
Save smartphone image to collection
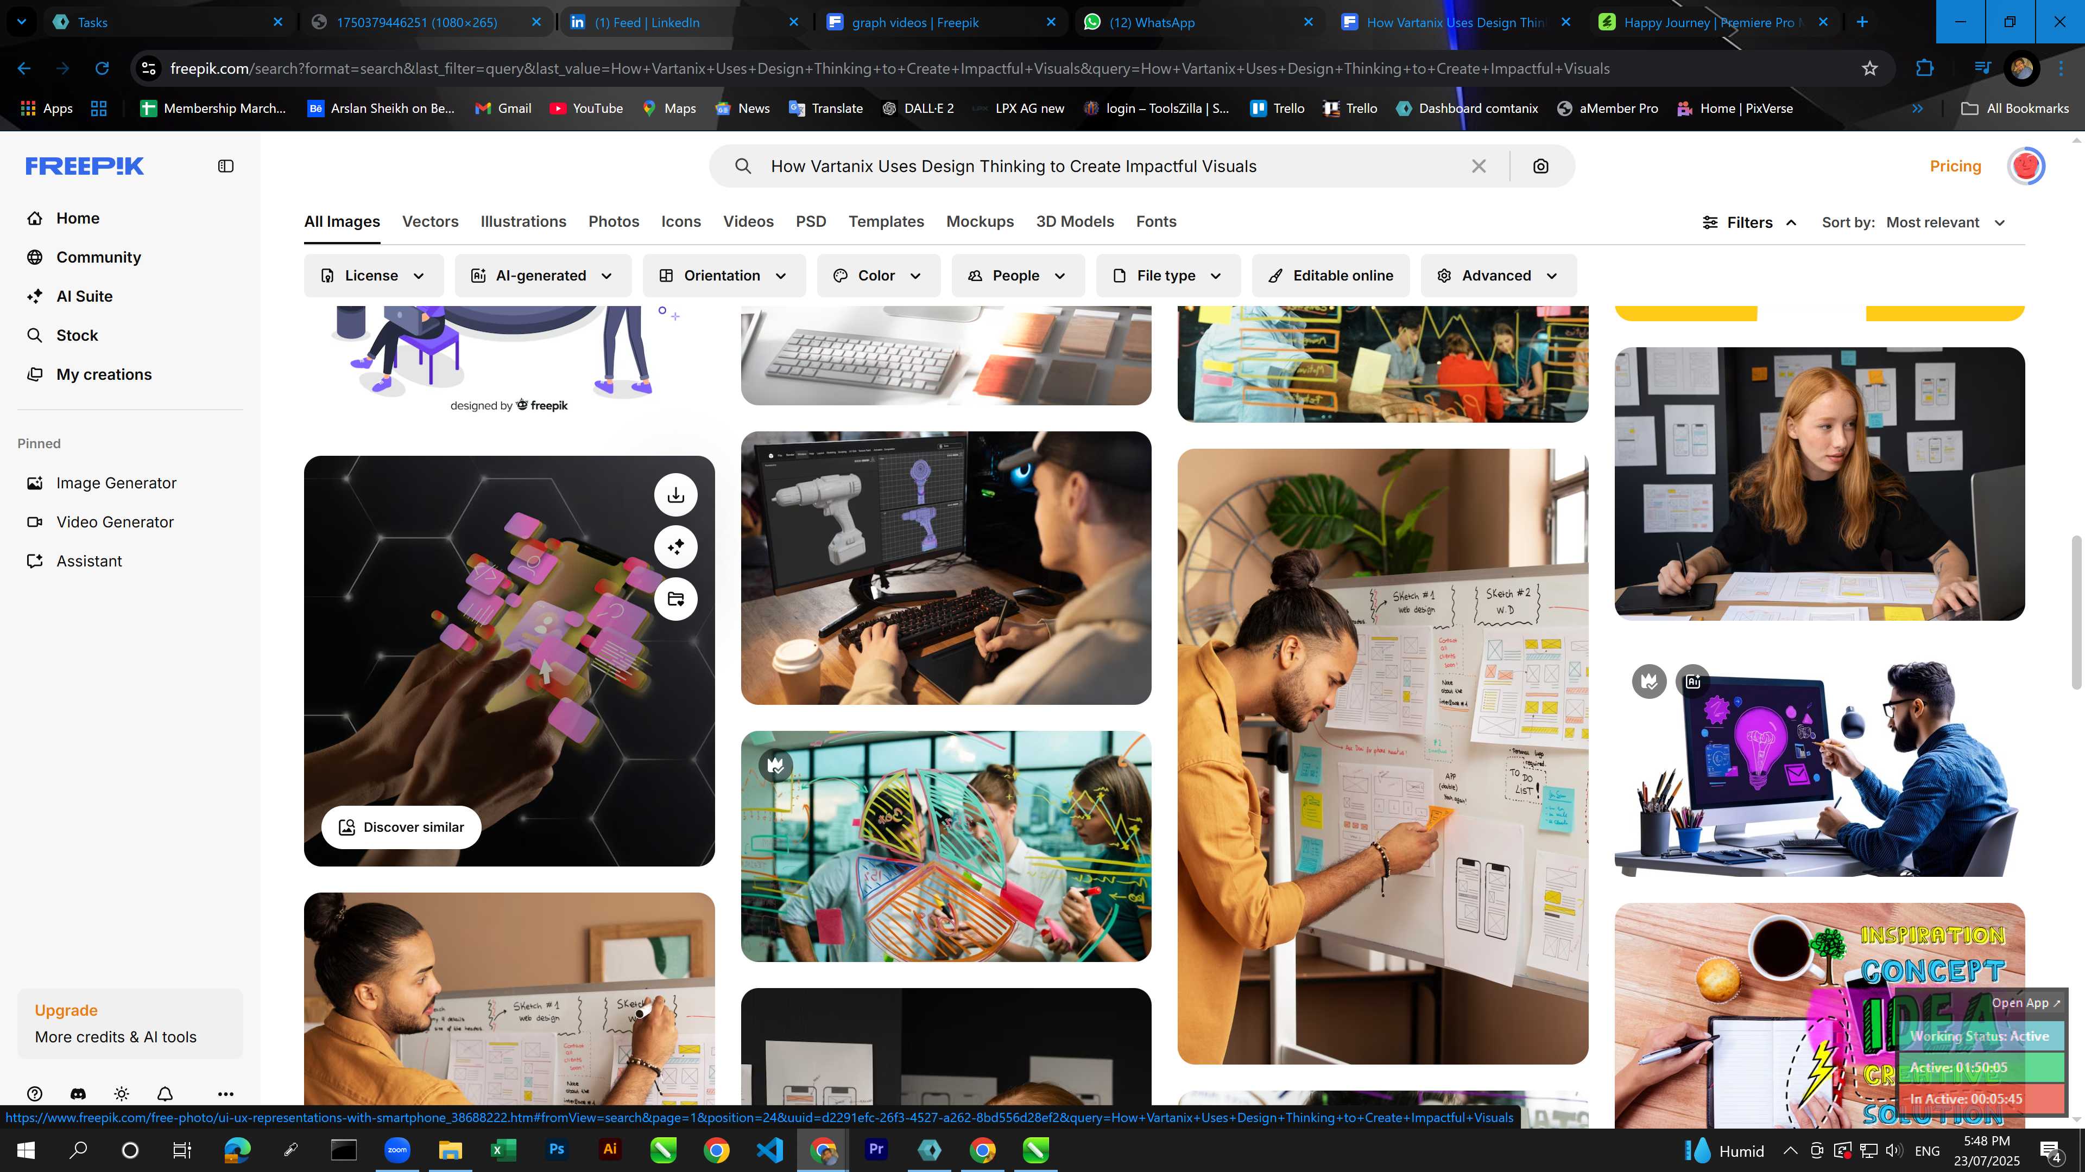[675, 600]
